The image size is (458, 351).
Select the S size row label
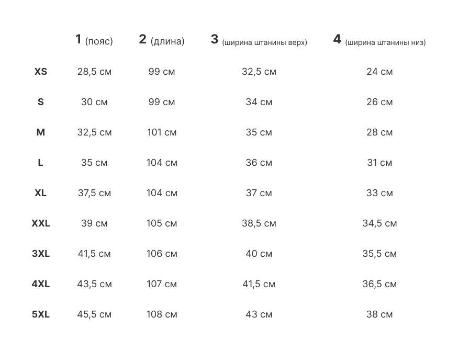pyautogui.click(x=41, y=102)
